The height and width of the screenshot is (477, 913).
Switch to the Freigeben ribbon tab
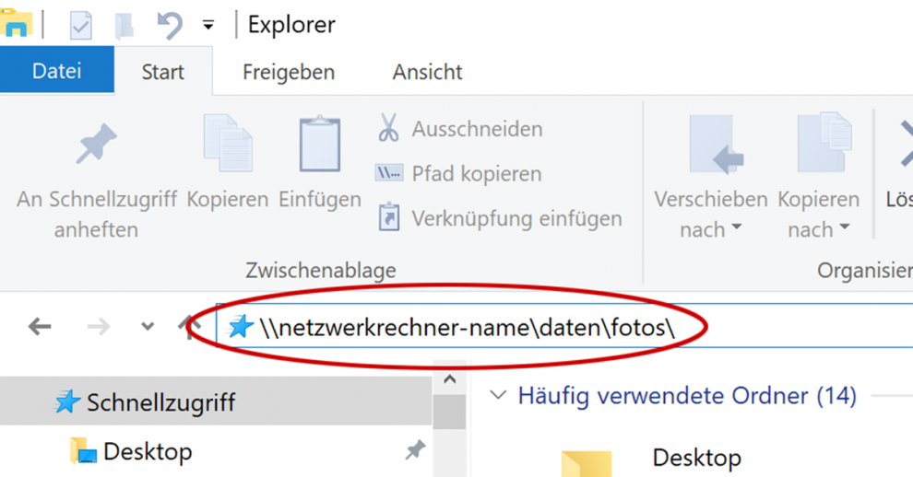[289, 72]
